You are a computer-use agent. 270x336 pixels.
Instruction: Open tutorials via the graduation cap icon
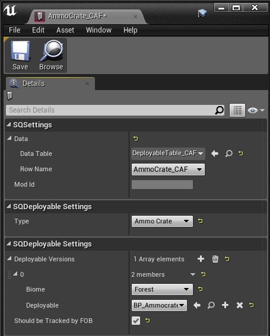pyautogui.click(x=202, y=13)
